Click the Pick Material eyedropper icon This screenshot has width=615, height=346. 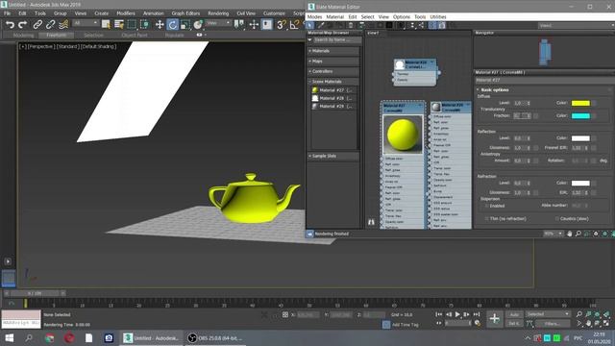(321, 26)
